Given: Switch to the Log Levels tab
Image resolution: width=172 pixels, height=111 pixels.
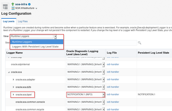Looking at the screenshot, I should point(9,22).
